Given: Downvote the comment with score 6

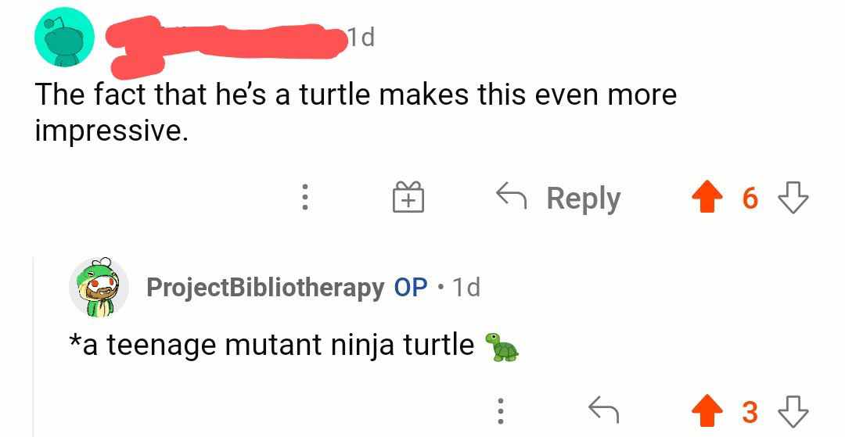Looking at the screenshot, I should (793, 198).
